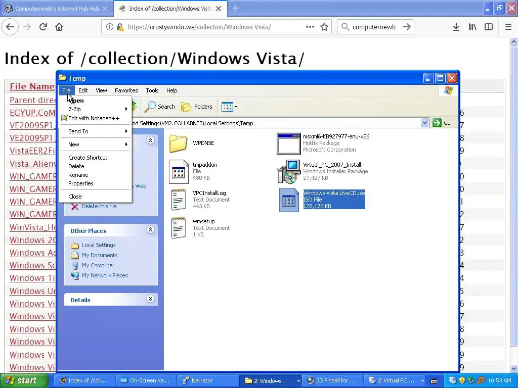Open My Documents in Other Places
Image resolution: width=518 pixels, height=388 pixels.
[100, 255]
